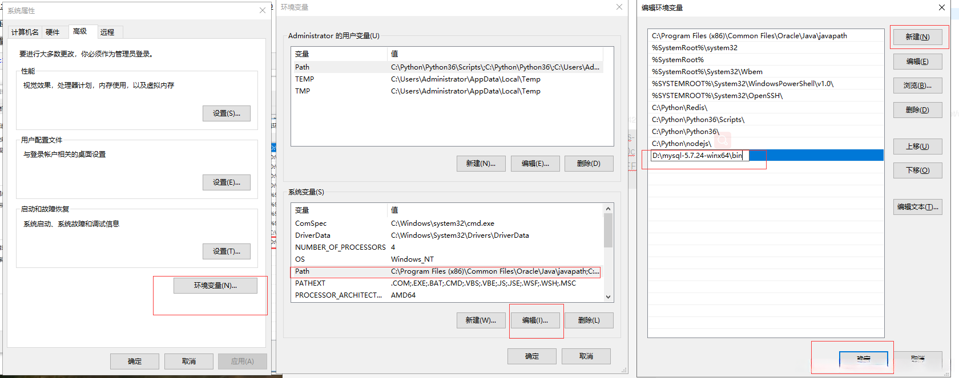Select system variable Path row
This screenshot has width=959, height=378.
click(x=448, y=271)
